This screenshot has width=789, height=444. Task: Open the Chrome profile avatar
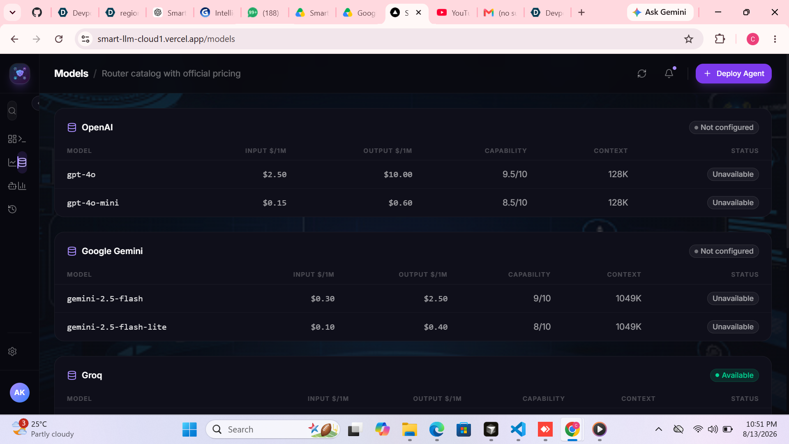click(753, 39)
